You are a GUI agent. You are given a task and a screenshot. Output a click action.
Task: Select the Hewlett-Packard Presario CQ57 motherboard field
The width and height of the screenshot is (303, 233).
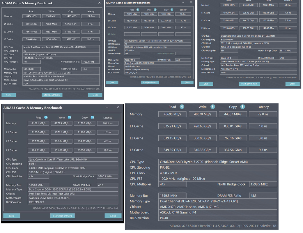click(61, 80)
